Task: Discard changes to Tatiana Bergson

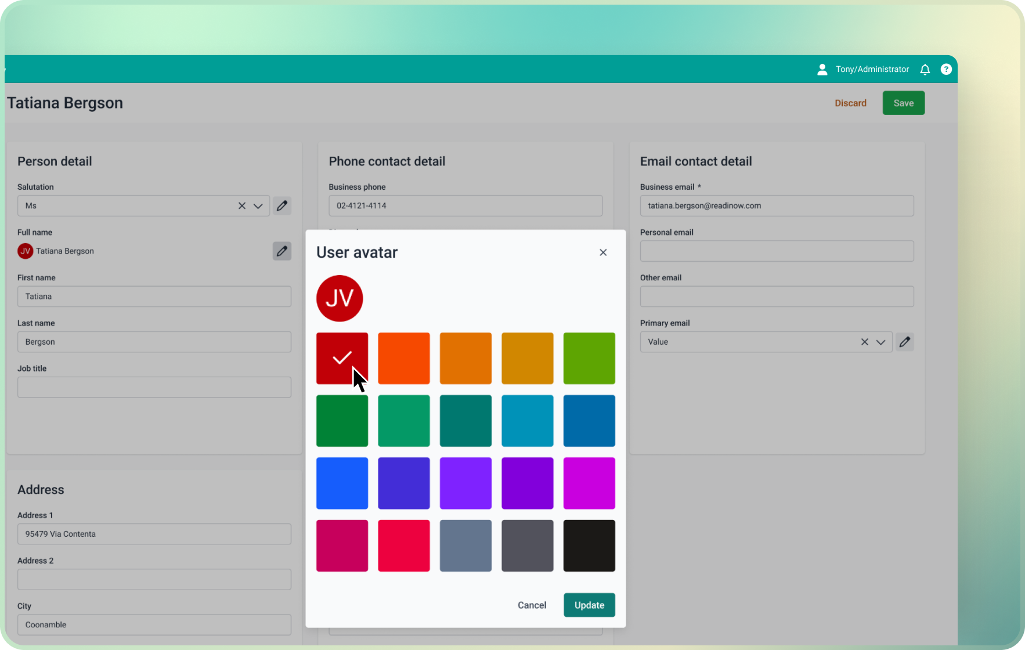Action: tap(850, 103)
